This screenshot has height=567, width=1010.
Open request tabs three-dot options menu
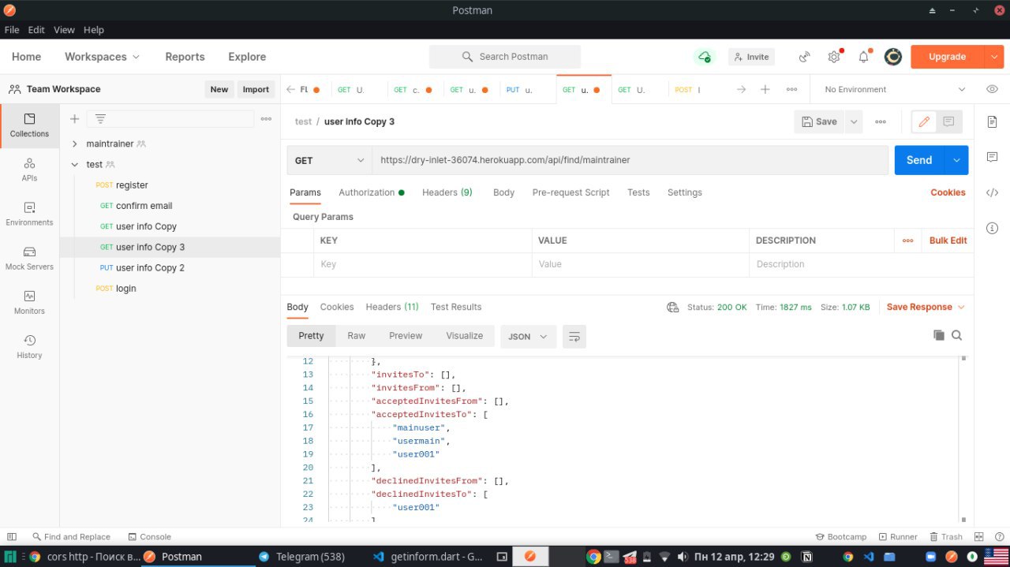pos(791,89)
